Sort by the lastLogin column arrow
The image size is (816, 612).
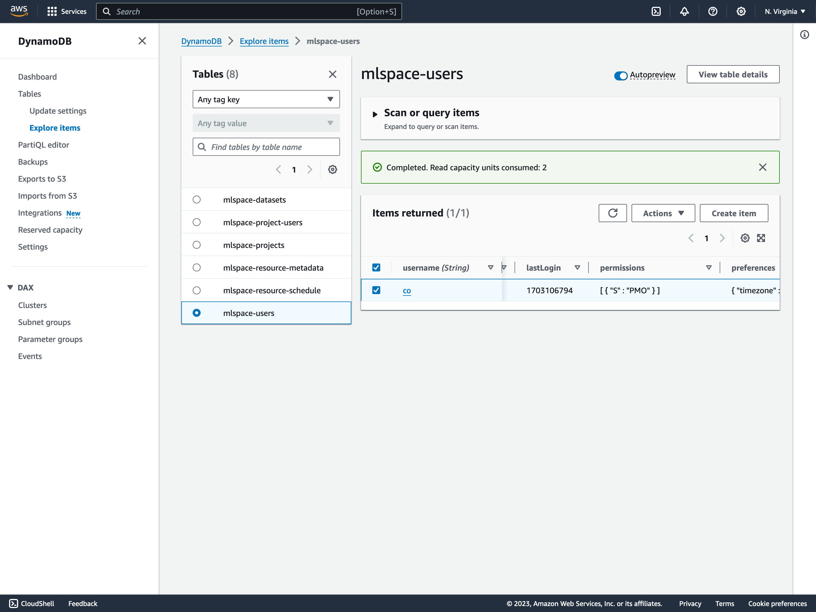click(577, 268)
